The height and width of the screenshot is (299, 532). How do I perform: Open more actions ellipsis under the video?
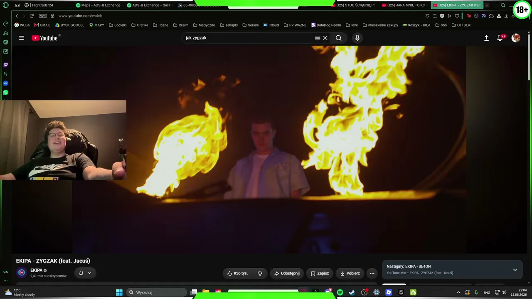tap(372, 273)
